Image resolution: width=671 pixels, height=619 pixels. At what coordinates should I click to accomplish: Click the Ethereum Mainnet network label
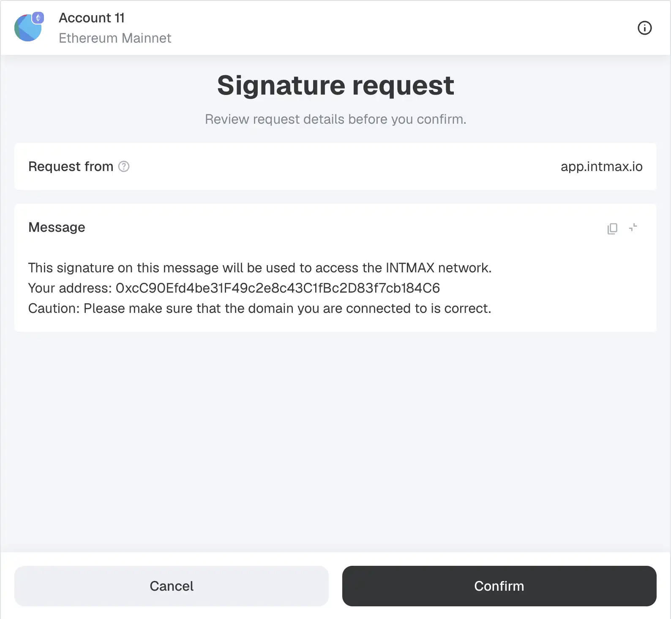point(115,38)
